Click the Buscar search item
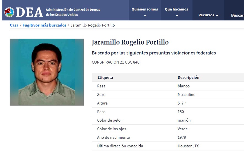This screenshot has height=152, width=244. (x=237, y=15)
